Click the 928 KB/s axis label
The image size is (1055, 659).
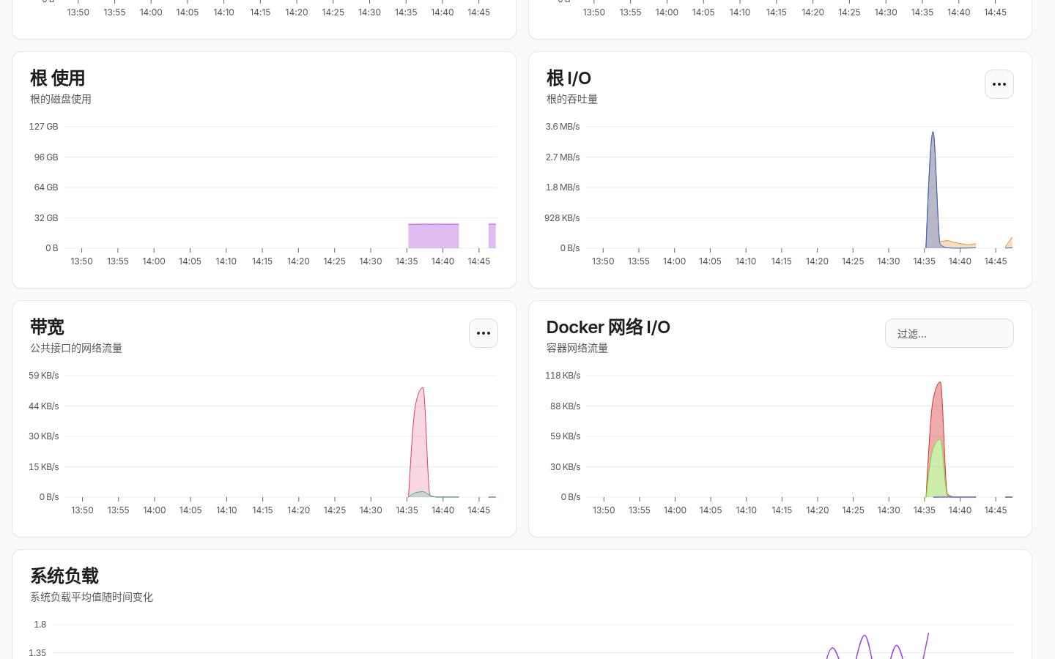562,218
